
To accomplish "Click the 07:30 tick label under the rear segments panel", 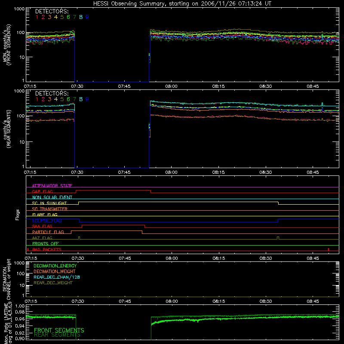I will (77, 172).
